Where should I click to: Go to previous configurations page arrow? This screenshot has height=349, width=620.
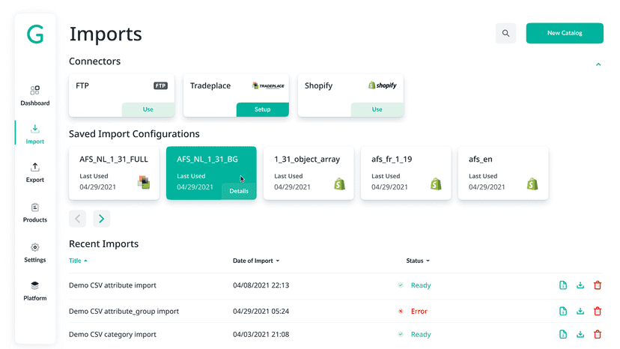coord(78,219)
